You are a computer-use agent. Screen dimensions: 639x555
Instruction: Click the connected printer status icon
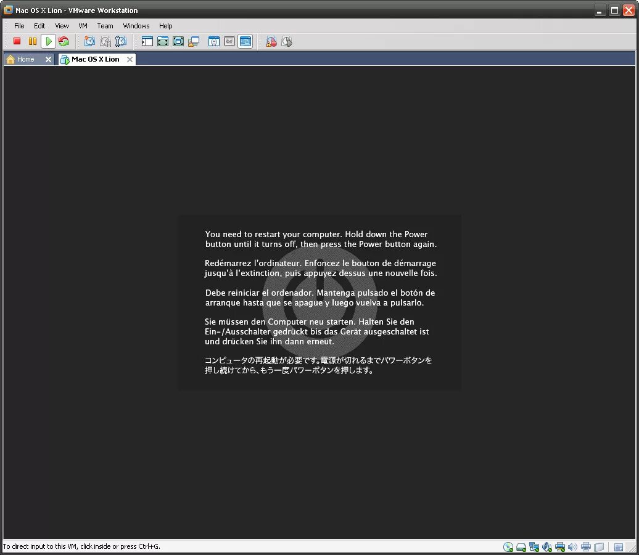pyautogui.click(x=560, y=547)
